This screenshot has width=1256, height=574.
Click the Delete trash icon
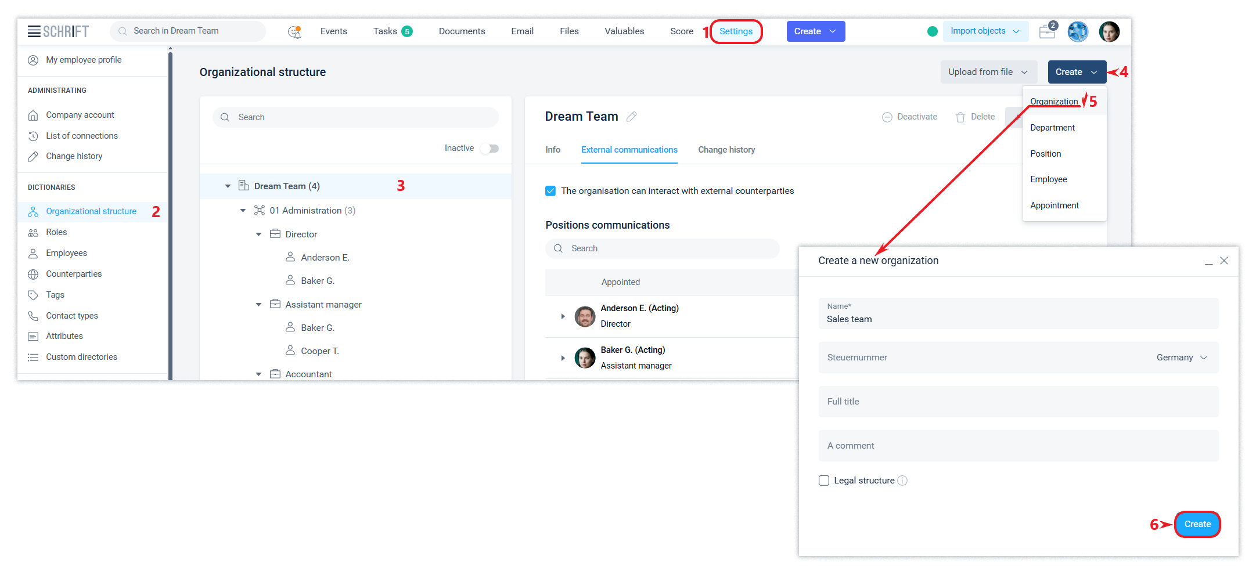pyautogui.click(x=960, y=117)
